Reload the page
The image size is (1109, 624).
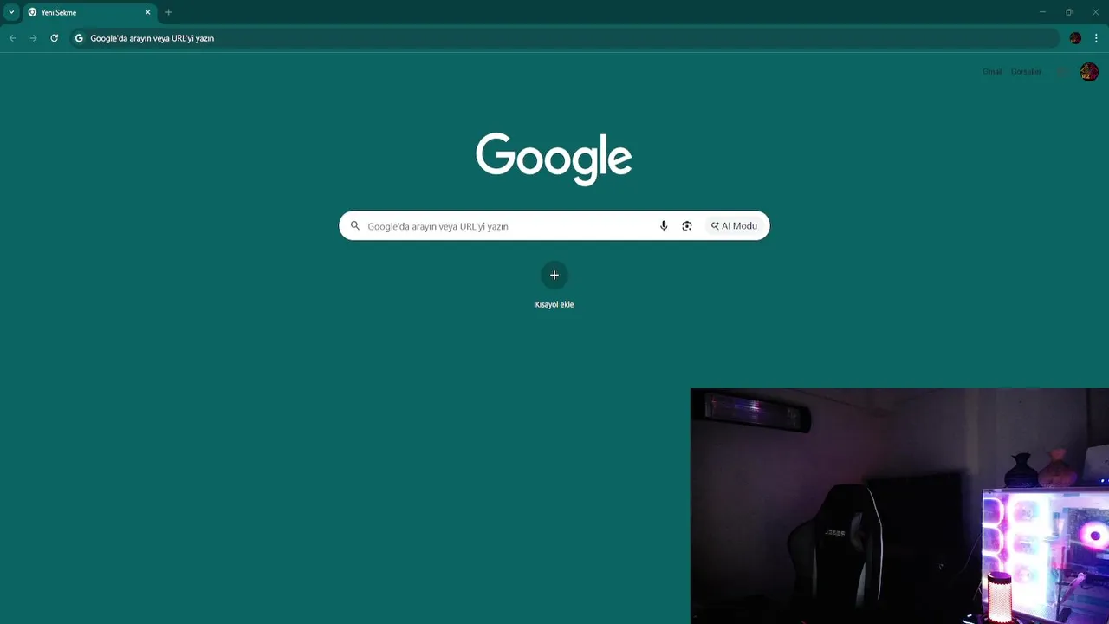(55, 38)
